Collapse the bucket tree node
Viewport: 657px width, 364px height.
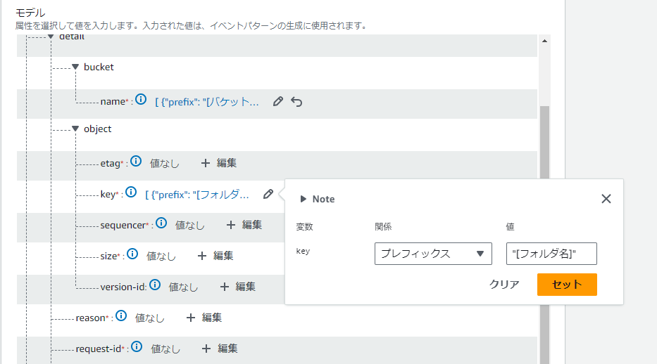click(x=75, y=67)
